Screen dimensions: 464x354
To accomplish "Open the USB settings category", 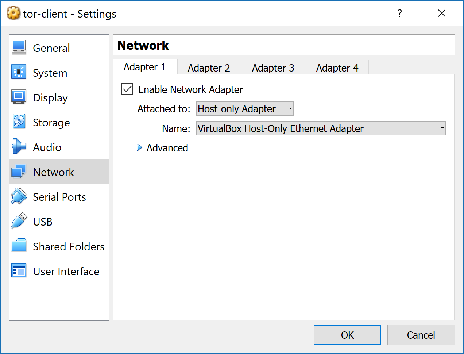I will click(59, 222).
